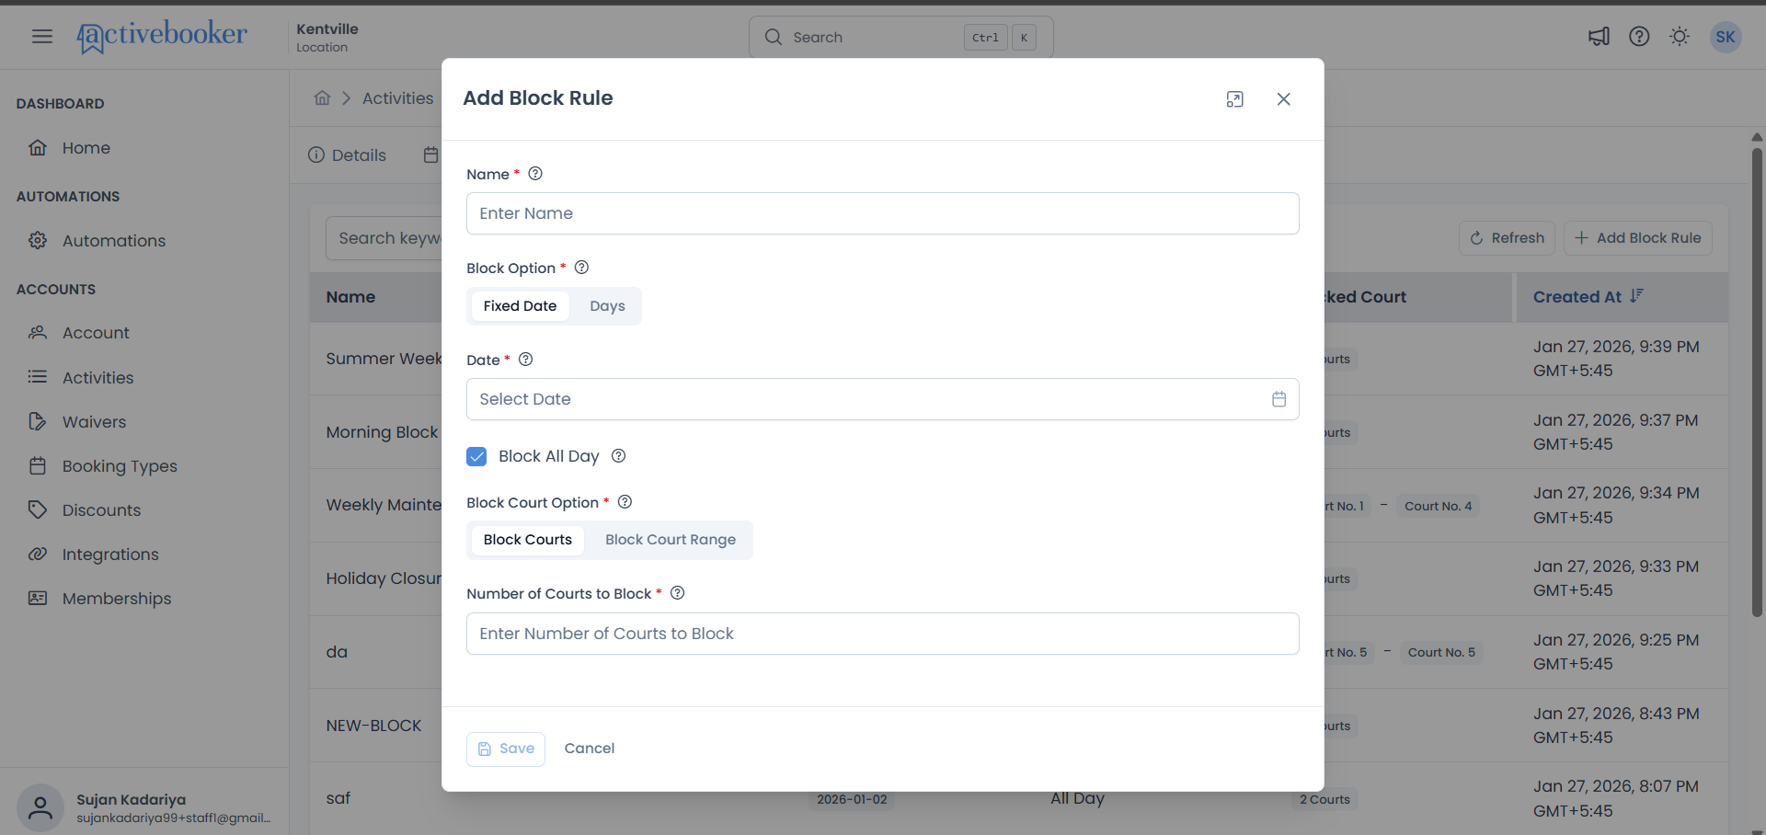Click the Home sidebar icon
The width and height of the screenshot is (1766, 835).
[38, 148]
